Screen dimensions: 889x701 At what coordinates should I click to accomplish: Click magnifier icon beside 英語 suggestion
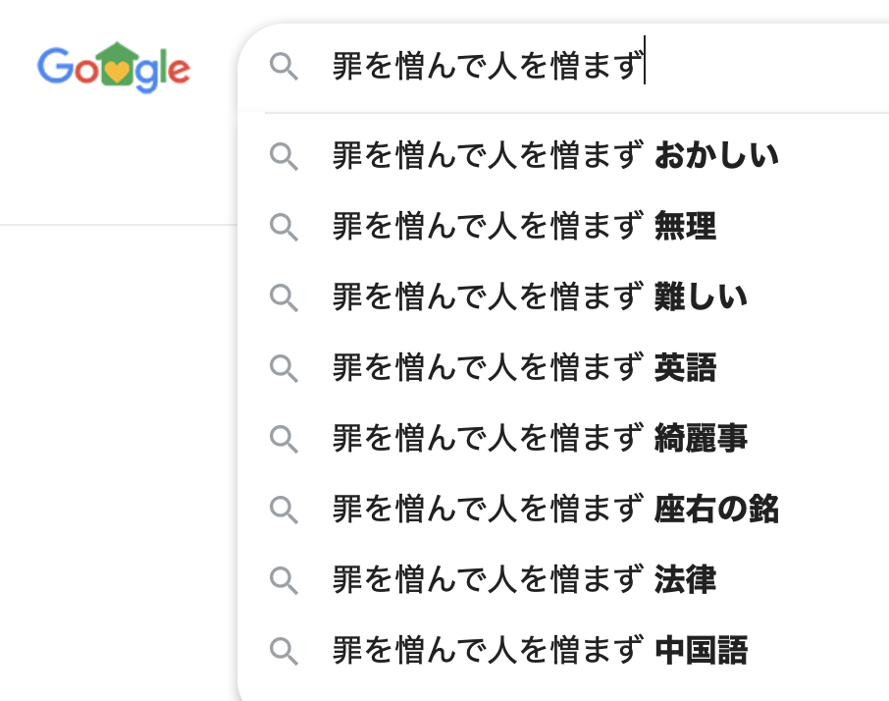[x=284, y=368]
